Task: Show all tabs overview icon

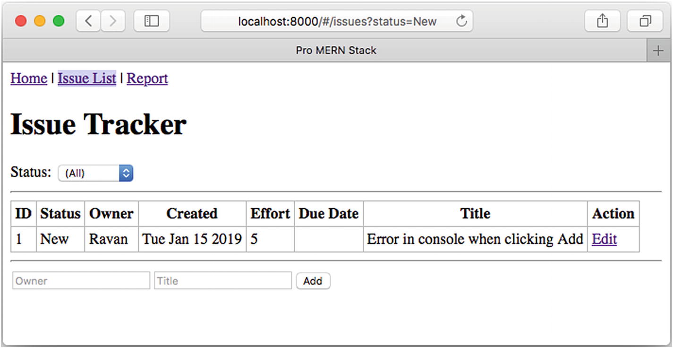Action: coord(645,21)
